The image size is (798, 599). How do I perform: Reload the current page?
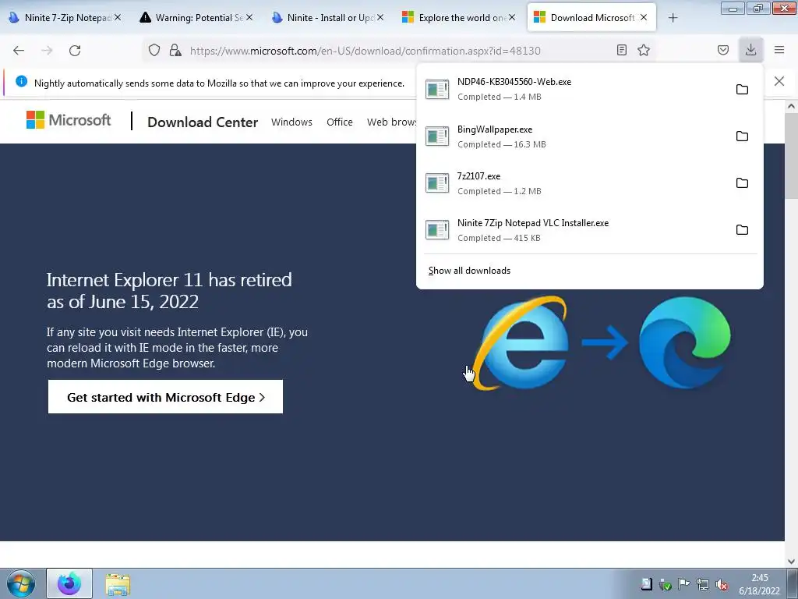tap(75, 51)
